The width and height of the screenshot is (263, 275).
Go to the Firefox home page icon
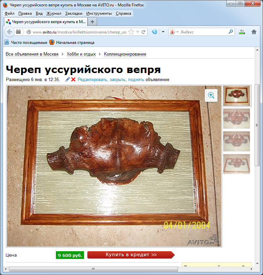[254, 32]
